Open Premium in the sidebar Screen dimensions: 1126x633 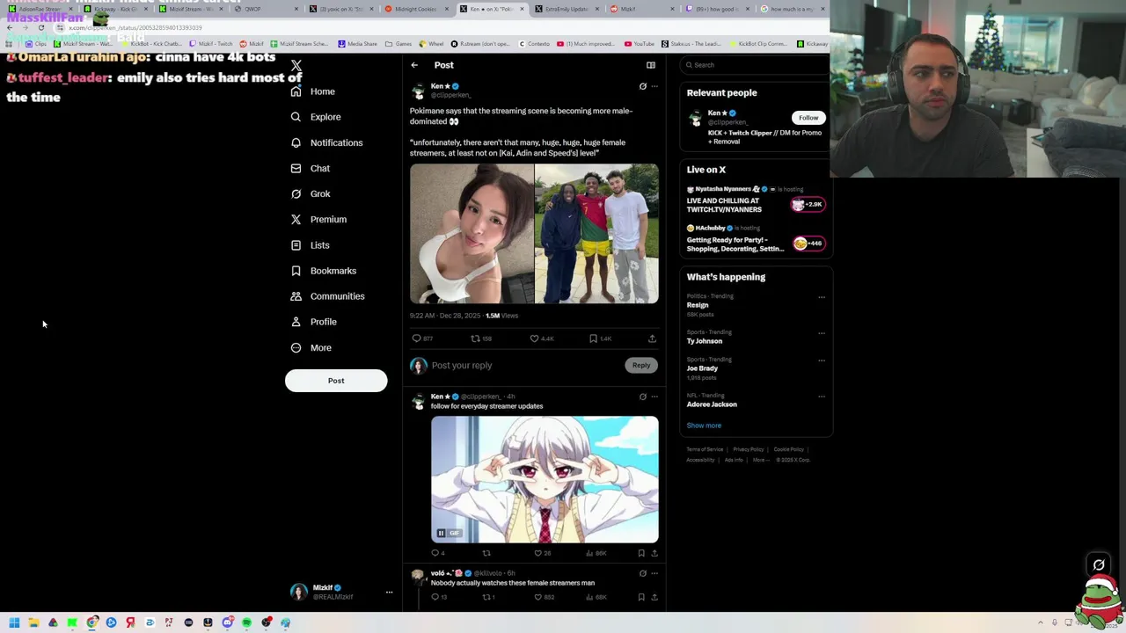pyautogui.click(x=318, y=219)
